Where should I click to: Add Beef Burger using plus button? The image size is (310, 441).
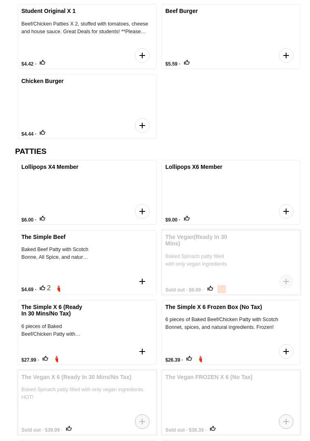click(286, 55)
